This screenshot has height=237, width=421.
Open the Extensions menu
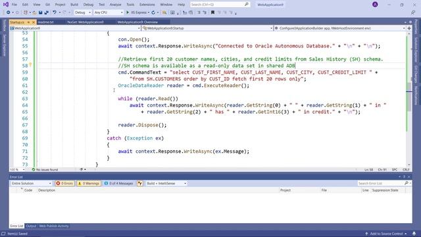(x=147, y=5)
